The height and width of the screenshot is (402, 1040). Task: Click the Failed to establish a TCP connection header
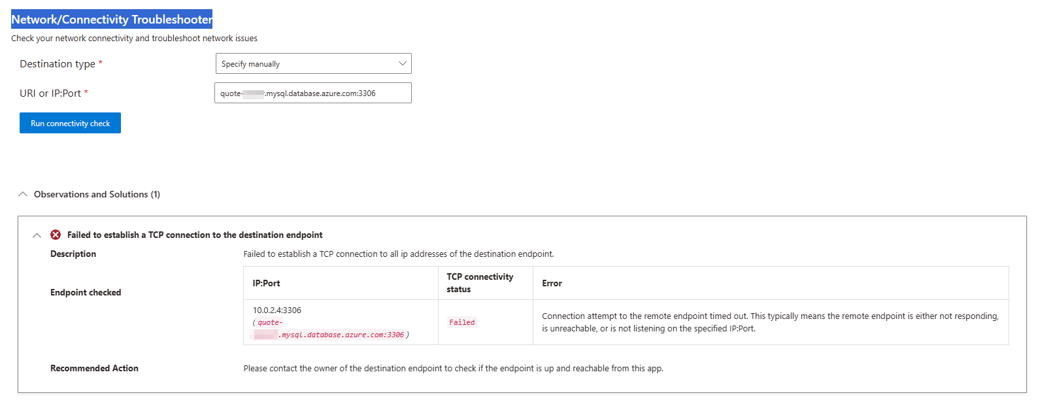(195, 235)
